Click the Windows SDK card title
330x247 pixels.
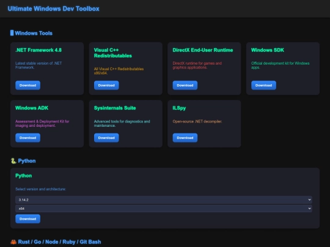click(x=268, y=50)
